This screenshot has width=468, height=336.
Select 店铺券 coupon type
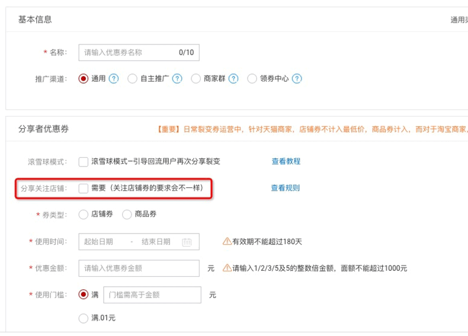click(84, 215)
